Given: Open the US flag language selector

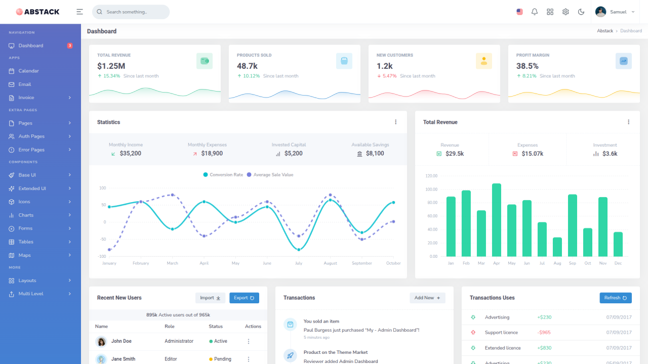Looking at the screenshot, I should [x=519, y=12].
